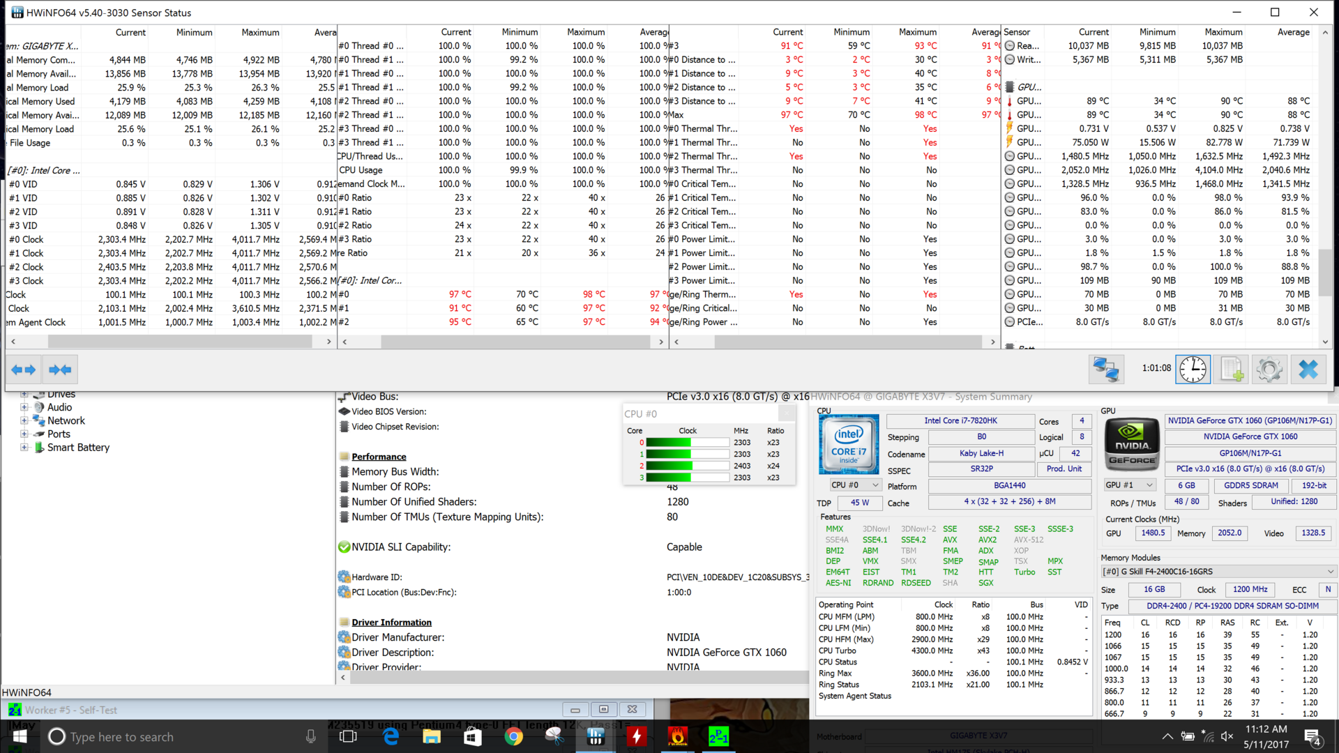Click the Maximum column header in GPU pane

tap(1223, 32)
